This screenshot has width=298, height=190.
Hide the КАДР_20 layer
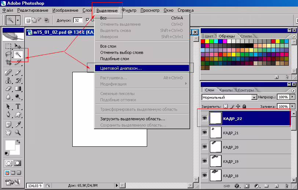(x=204, y=146)
